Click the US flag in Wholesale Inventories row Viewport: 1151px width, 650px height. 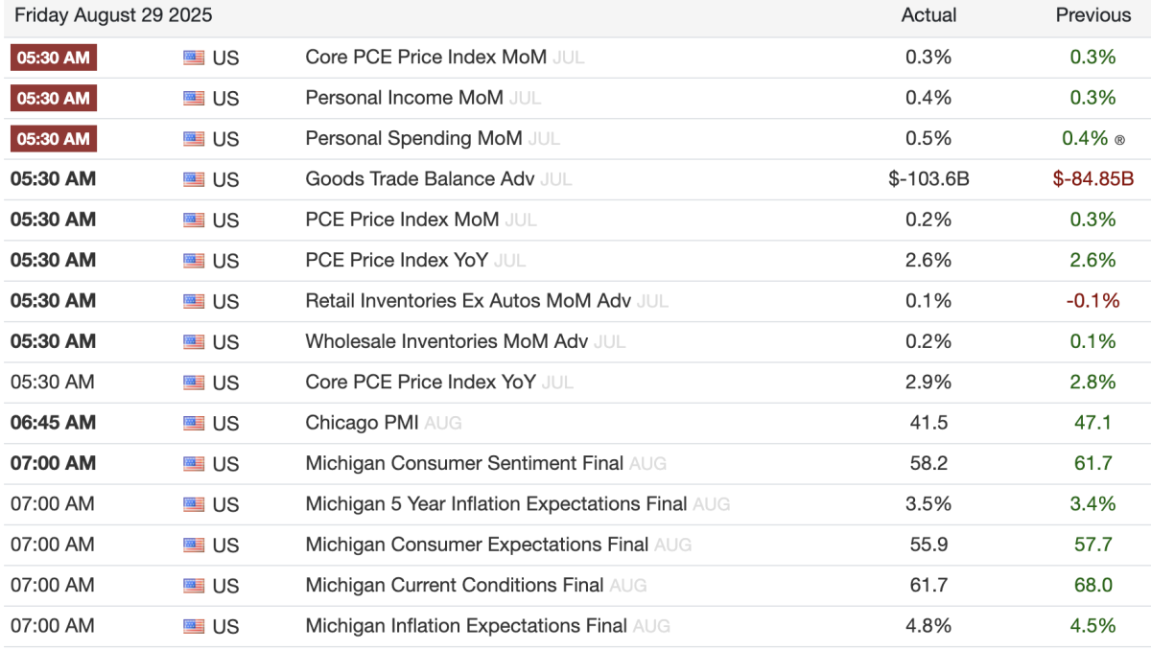click(194, 342)
